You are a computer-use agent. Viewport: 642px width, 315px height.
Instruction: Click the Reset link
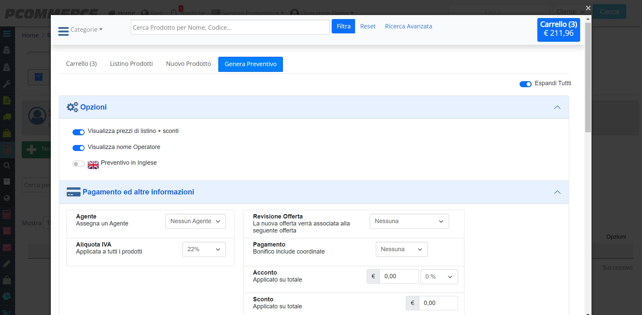(x=368, y=26)
